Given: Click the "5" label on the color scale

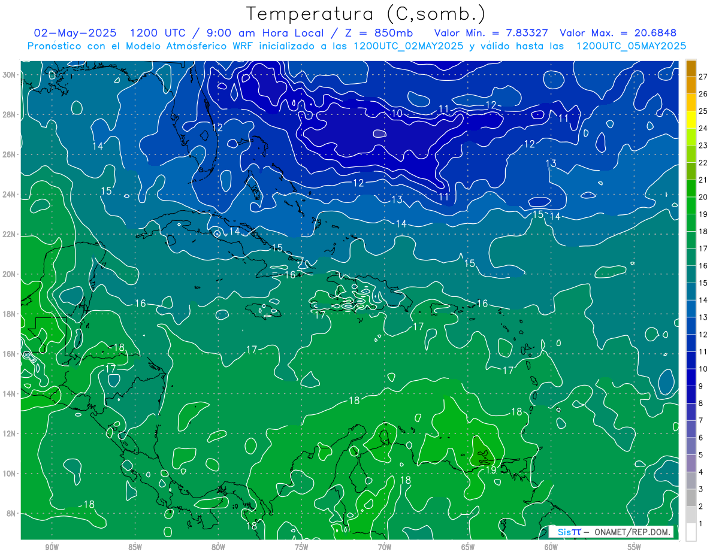Looking at the screenshot, I should (x=701, y=455).
